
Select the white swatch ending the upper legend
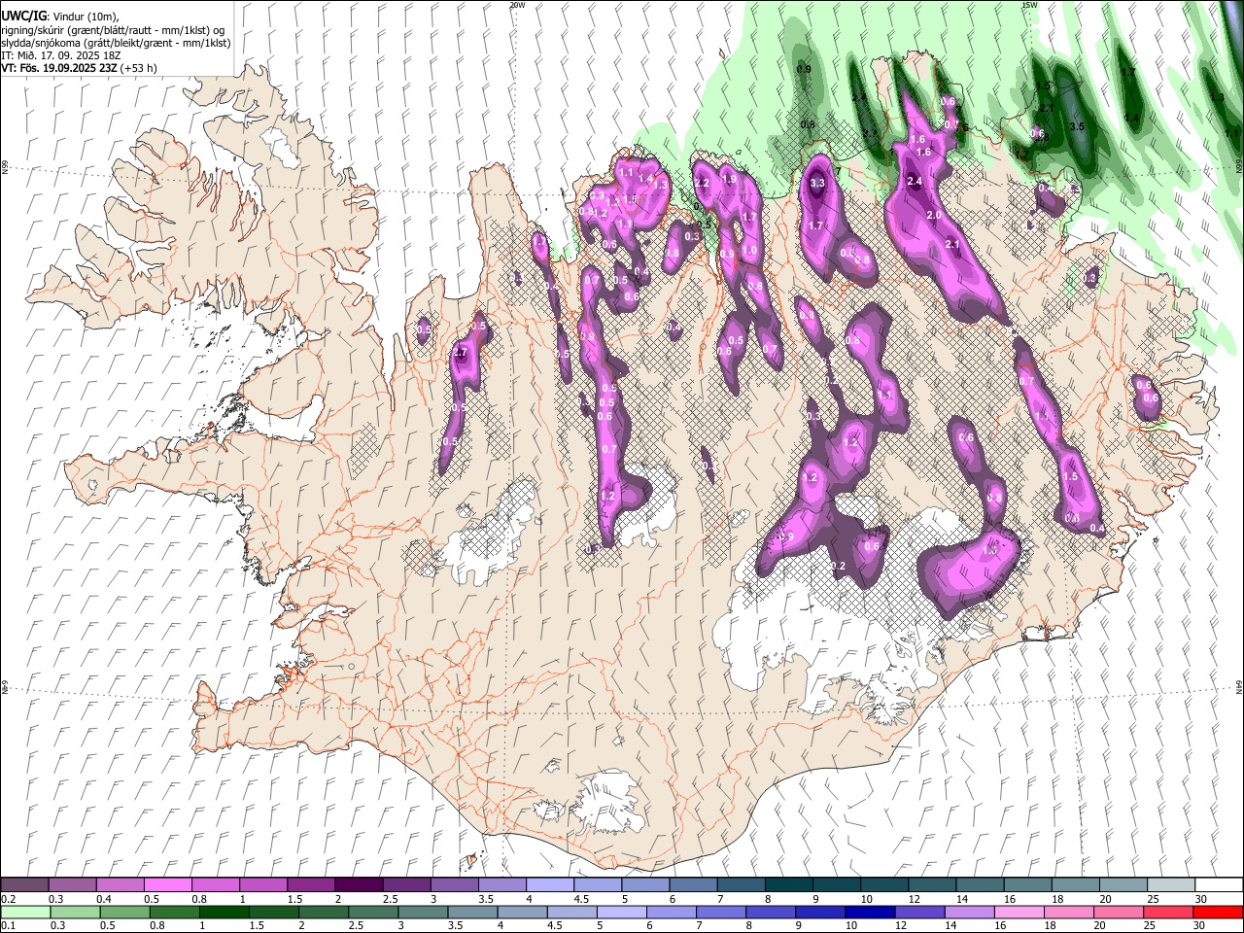pos(1219,885)
